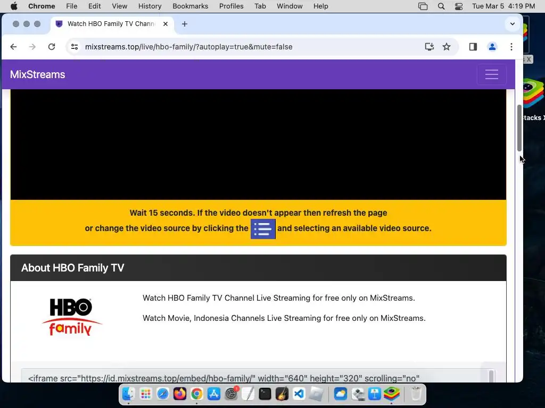Image resolution: width=545 pixels, height=408 pixels.
Task: Launch GarageBand from the dock
Action: tap(282, 394)
